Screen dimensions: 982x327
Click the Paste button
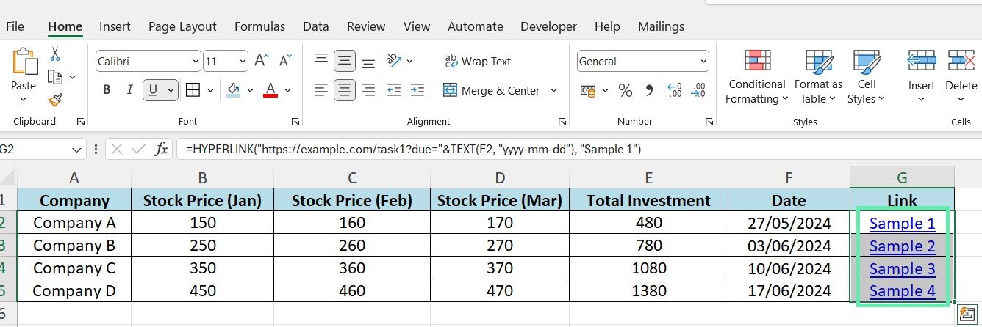tap(24, 76)
